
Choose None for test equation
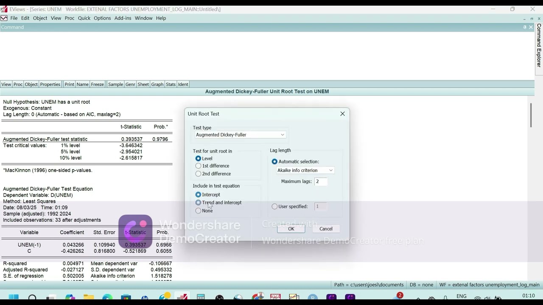(x=198, y=211)
